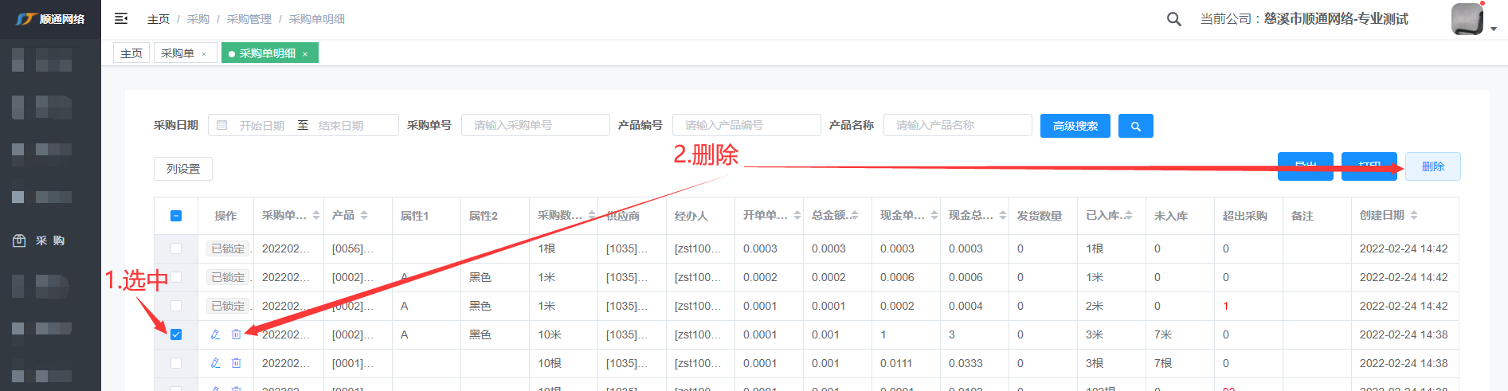Image resolution: width=1508 pixels, height=391 pixels.
Task: Click the sidebar collapse hamburger icon
Action: pyautogui.click(x=121, y=18)
